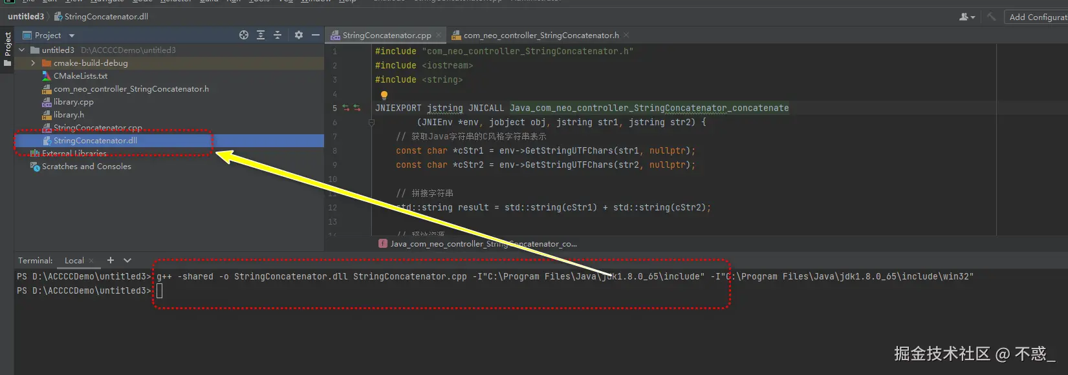Viewport: 1068px width, 375px height.
Task: Click the first #include header line
Action: (x=504, y=51)
